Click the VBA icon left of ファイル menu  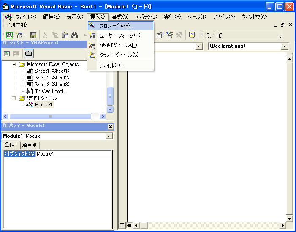(x=9, y=17)
